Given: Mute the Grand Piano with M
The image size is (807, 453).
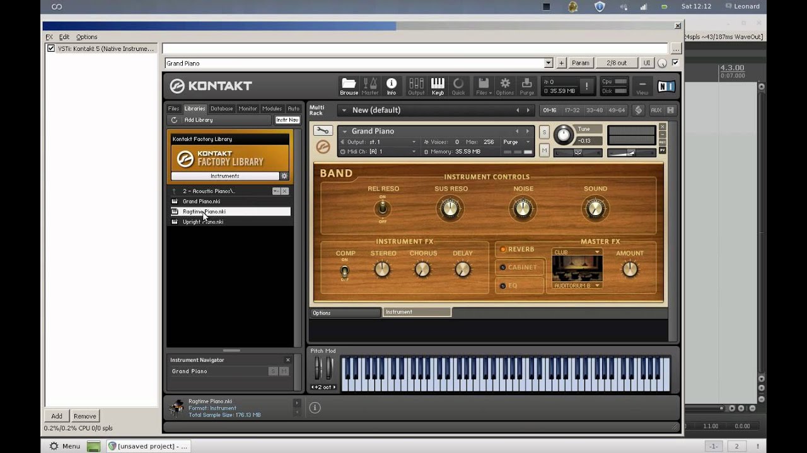Looking at the screenshot, I should click(x=544, y=150).
